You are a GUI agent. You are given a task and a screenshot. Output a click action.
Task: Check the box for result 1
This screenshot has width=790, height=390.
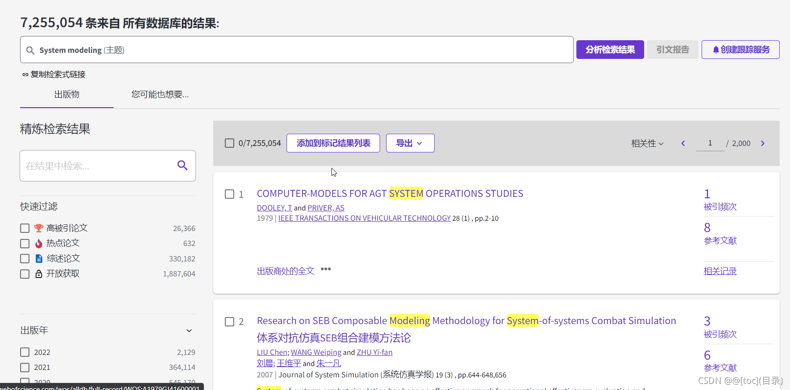pyautogui.click(x=230, y=194)
